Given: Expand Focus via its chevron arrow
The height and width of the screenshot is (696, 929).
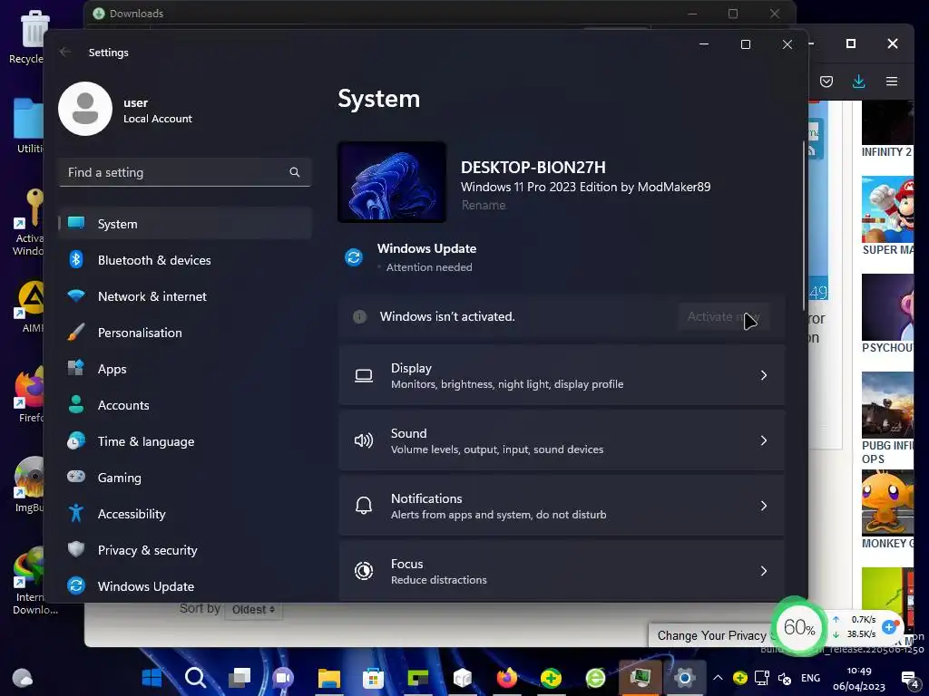Looking at the screenshot, I should click(x=764, y=571).
